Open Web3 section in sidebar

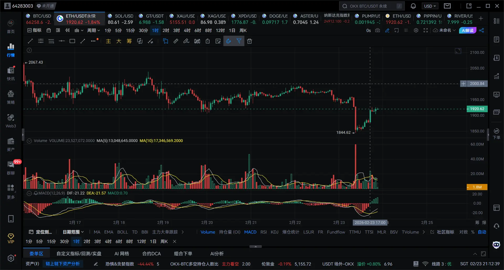pos(11,121)
